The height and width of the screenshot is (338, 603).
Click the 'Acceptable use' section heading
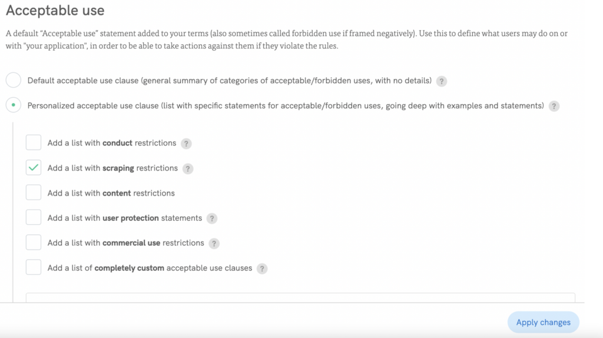point(55,11)
